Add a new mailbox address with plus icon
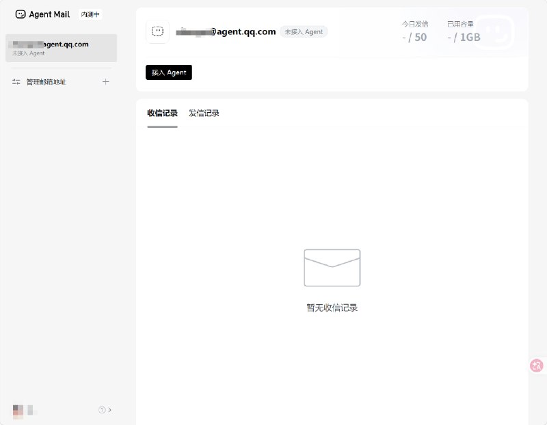Screen dimensions: 547x425 coord(106,82)
